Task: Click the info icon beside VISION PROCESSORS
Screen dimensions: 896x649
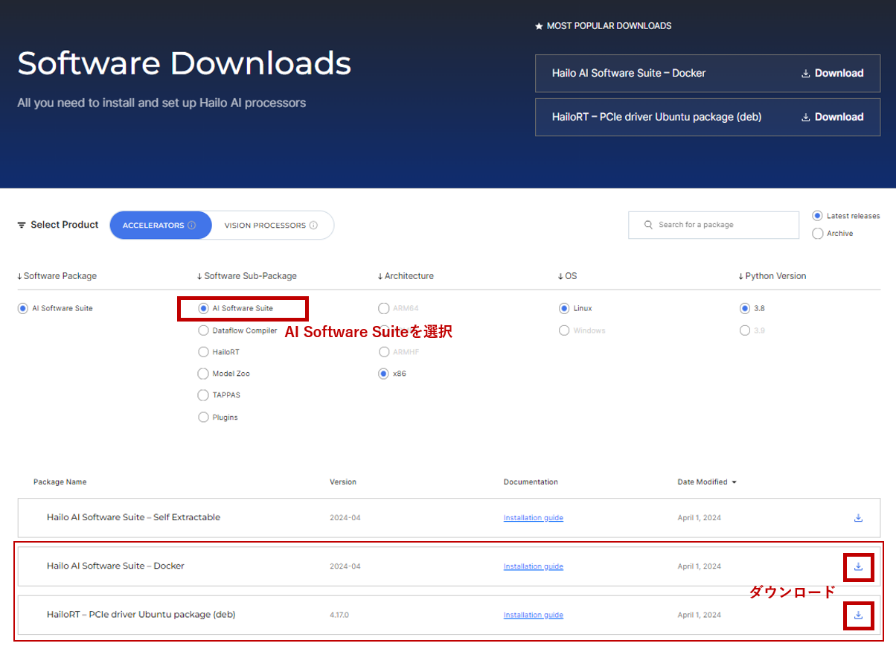Action: 313,226
